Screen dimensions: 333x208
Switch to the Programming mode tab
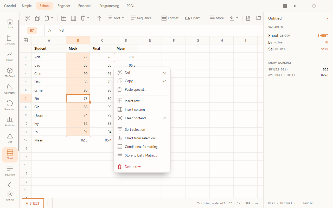(109, 6)
